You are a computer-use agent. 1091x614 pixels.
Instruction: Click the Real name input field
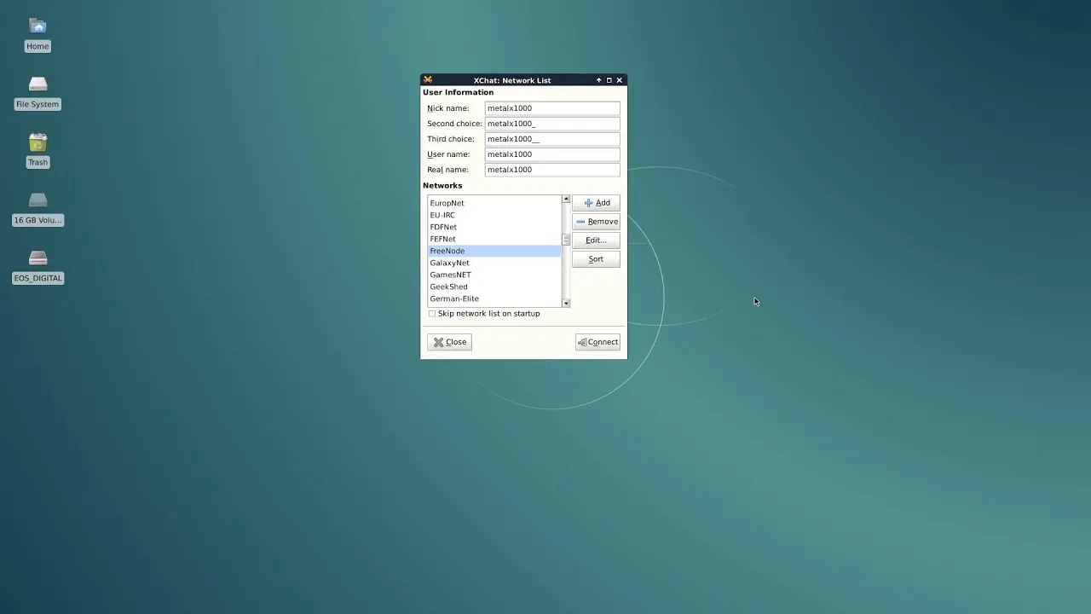tap(552, 170)
